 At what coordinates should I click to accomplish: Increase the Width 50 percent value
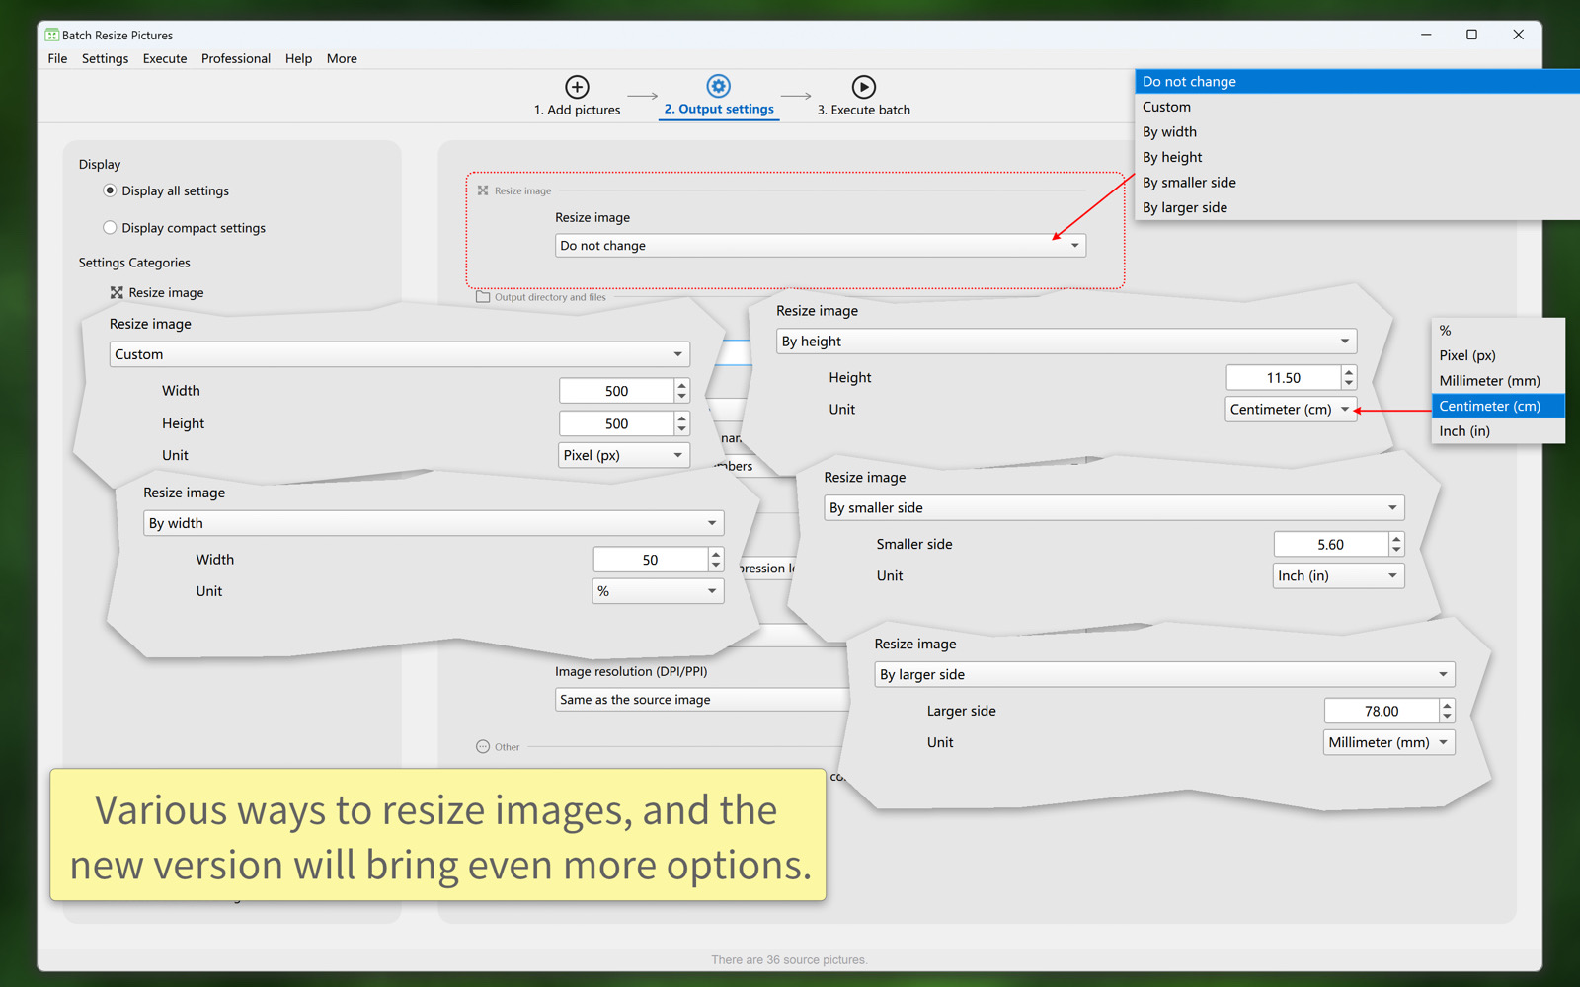716,554
